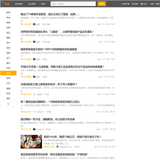Open post title 怒！便利店卖过期酸奶

tap(50, 102)
